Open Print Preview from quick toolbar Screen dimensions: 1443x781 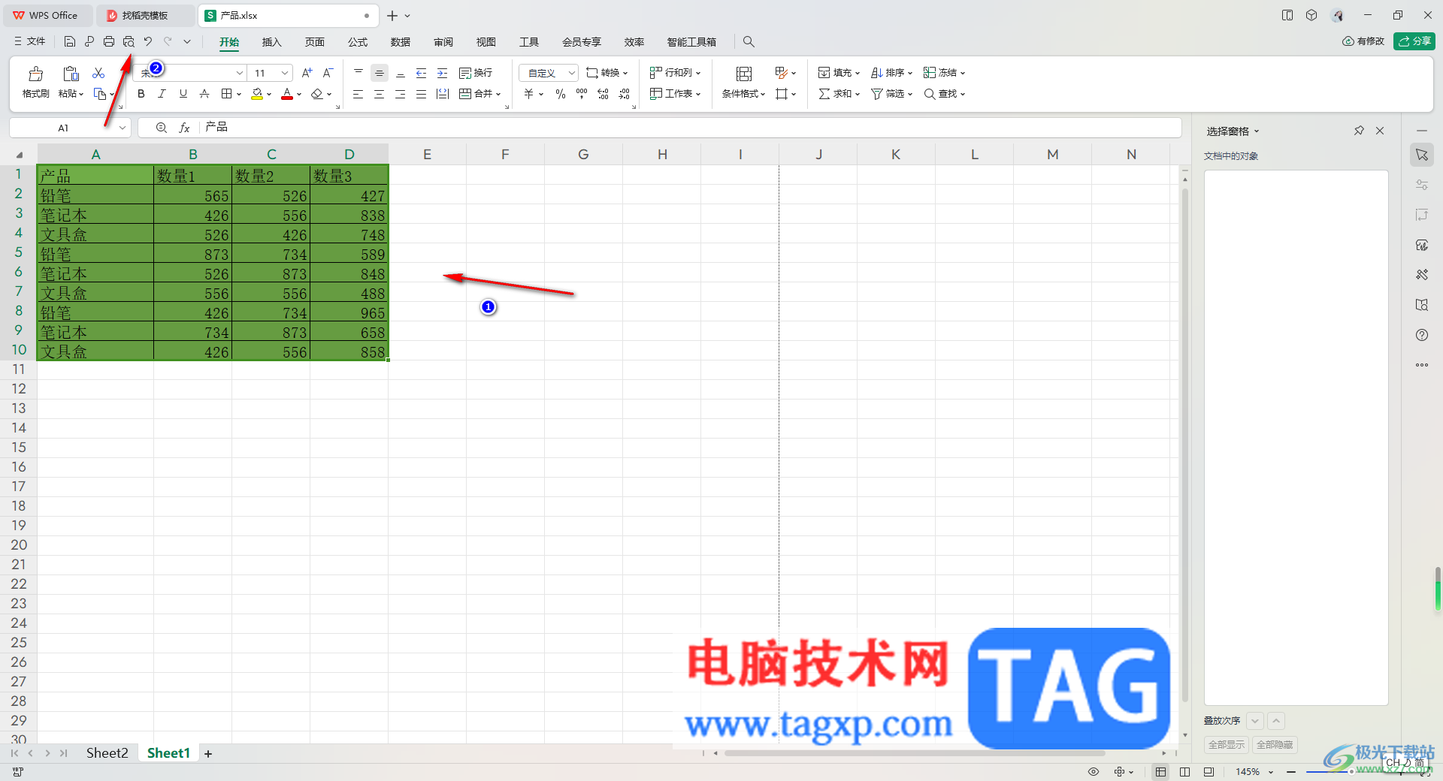pyautogui.click(x=129, y=42)
